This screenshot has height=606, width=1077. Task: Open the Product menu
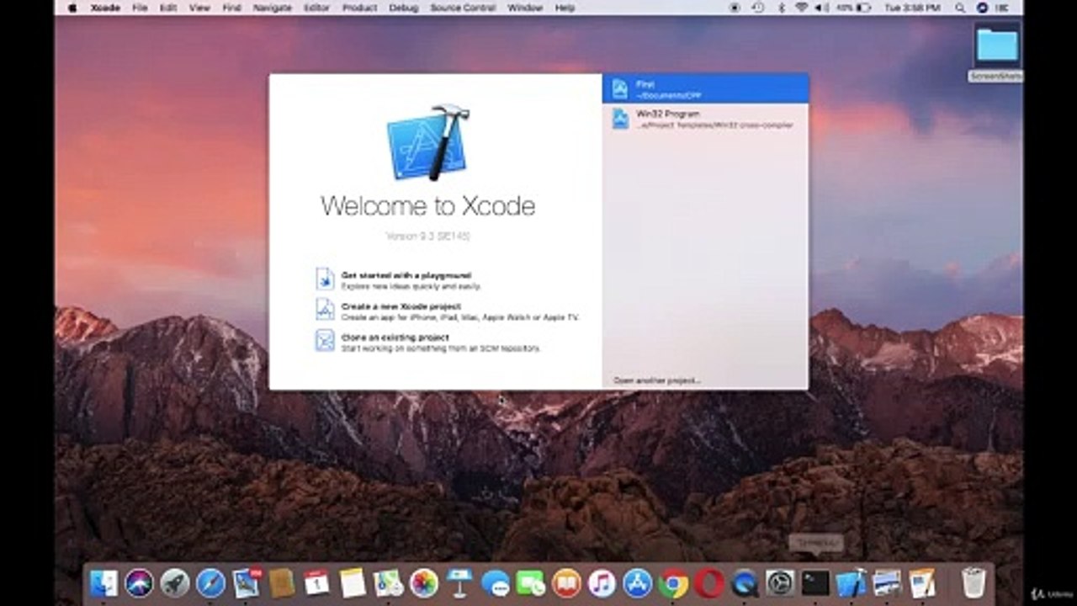[x=359, y=8]
